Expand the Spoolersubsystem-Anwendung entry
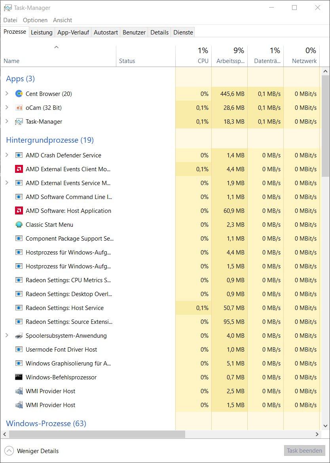The image size is (330, 463). pyautogui.click(x=6, y=336)
